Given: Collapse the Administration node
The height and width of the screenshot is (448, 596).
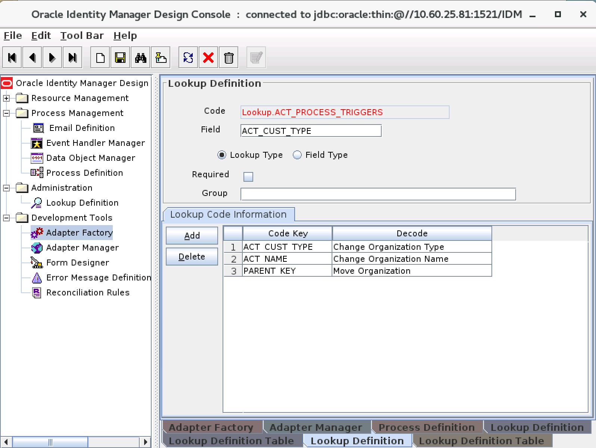Looking at the screenshot, I should (6, 188).
